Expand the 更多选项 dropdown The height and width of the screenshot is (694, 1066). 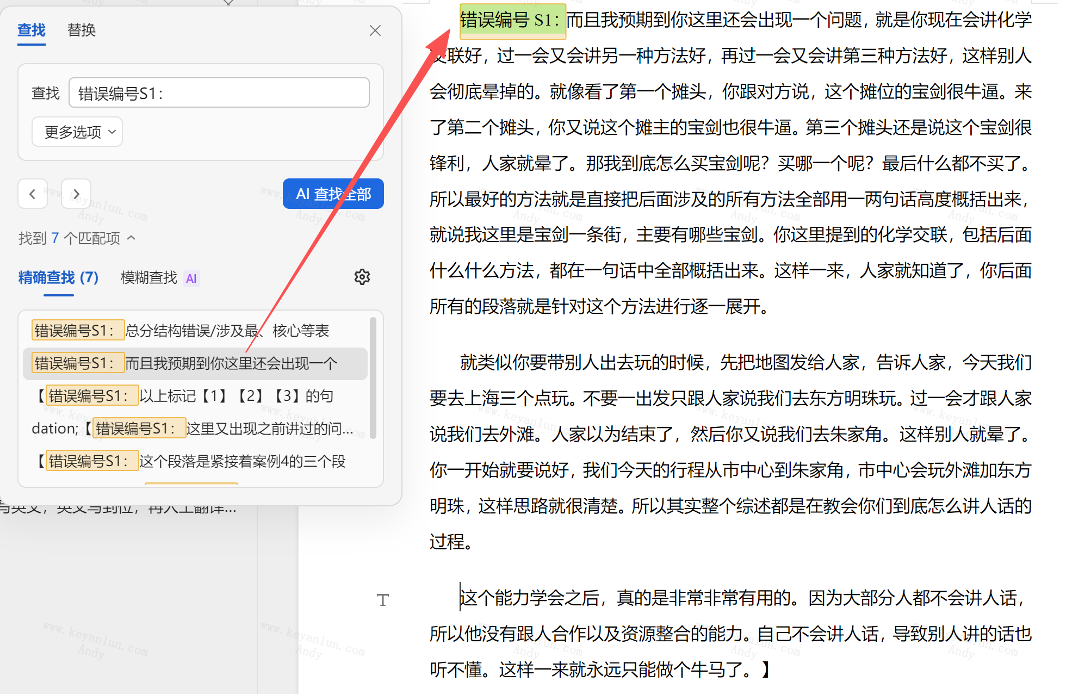(x=77, y=132)
